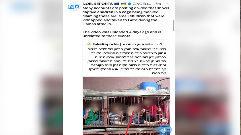
Task: Click the blue verified badge
Action: pyautogui.click(x=130, y=4)
